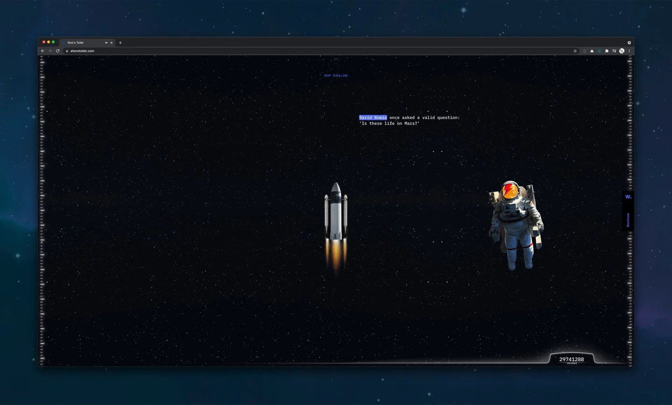Select the Elon's Toilet tab

(87, 43)
